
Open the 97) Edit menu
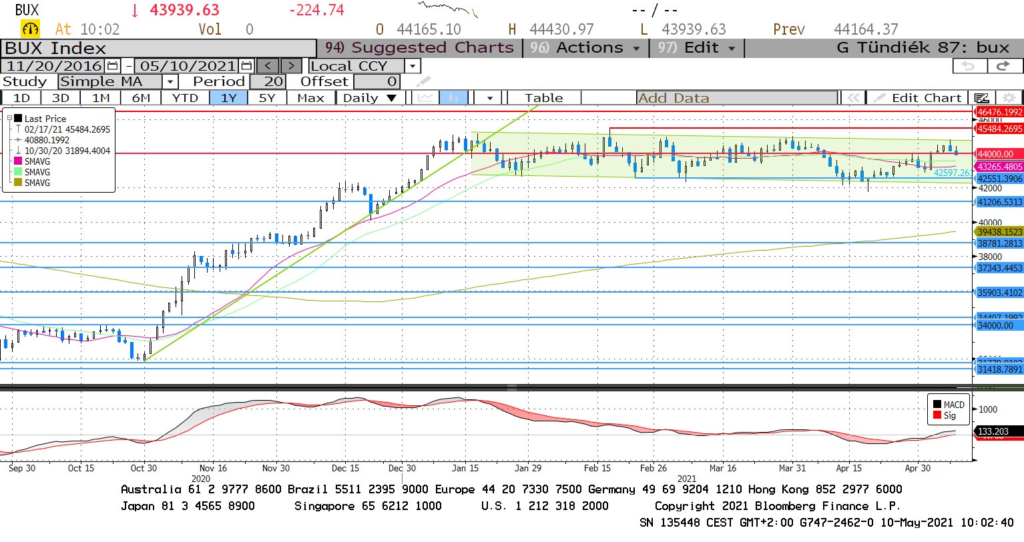click(x=696, y=47)
